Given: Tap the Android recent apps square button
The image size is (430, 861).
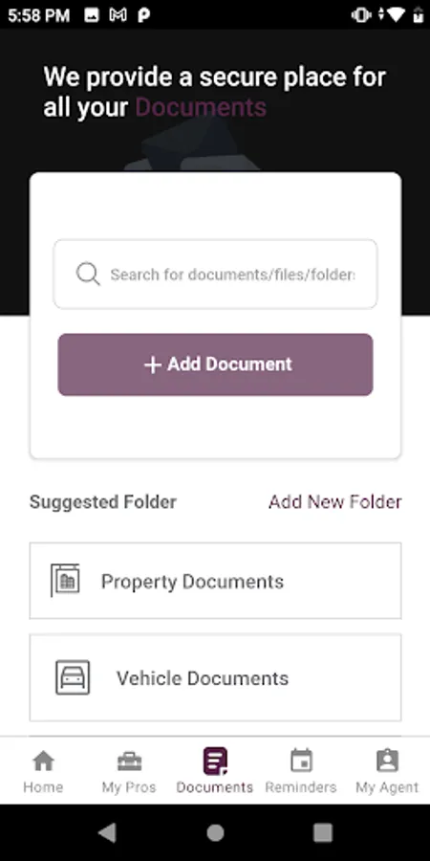Looking at the screenshot, I should [x=323, y=833].
